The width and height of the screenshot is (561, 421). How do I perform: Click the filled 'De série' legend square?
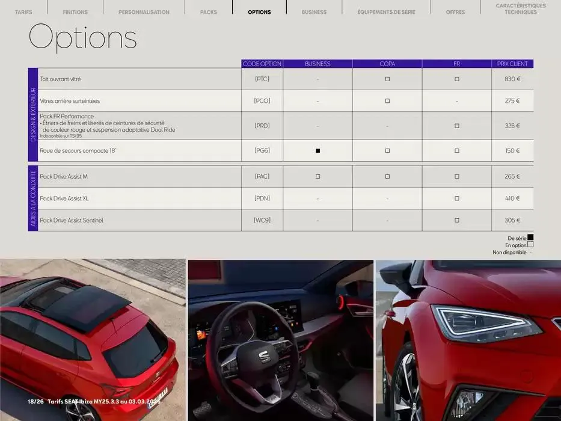point(532,237)
